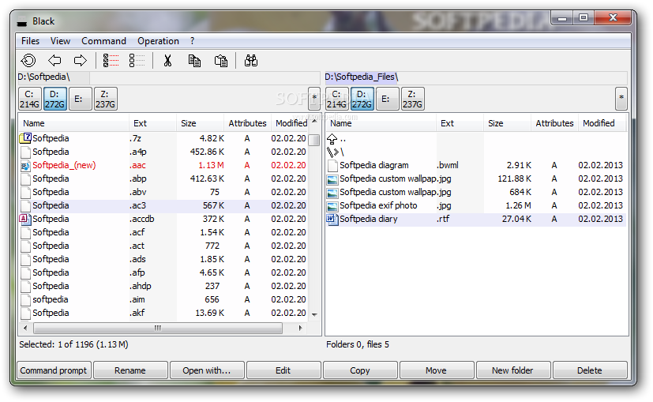Open the ? help menu
Image resolution: width=653 pixels, height=402 pixels.
(192, 41)
